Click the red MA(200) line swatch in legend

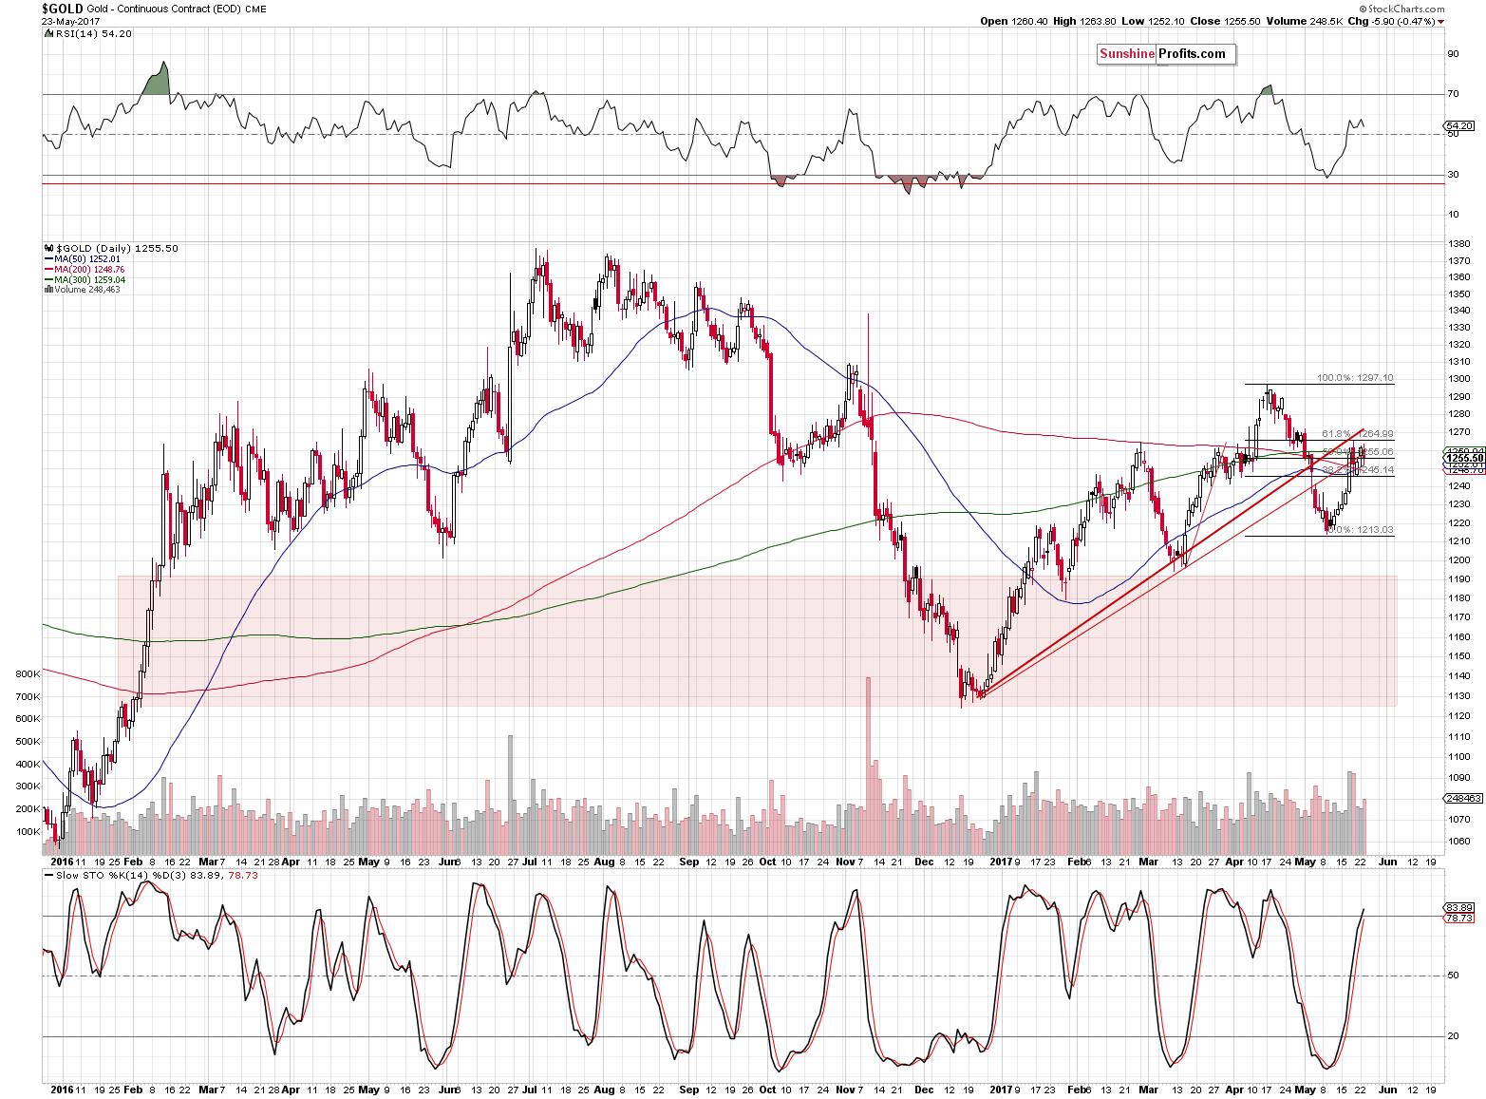pyautogui.click(x=48, y=270)
